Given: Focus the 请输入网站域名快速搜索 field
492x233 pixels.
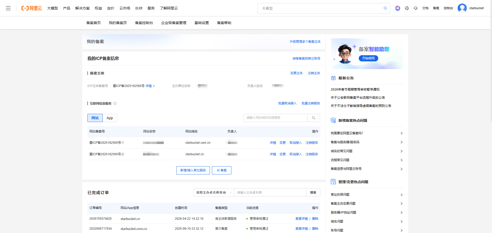Looking at the screenshot, I should tap(275, 118).
